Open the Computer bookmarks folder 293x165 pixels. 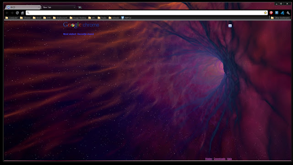tap(11, 18)
